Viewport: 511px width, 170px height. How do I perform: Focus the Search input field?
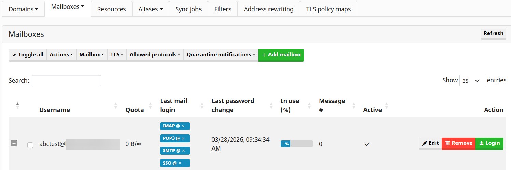coord(66,81)
